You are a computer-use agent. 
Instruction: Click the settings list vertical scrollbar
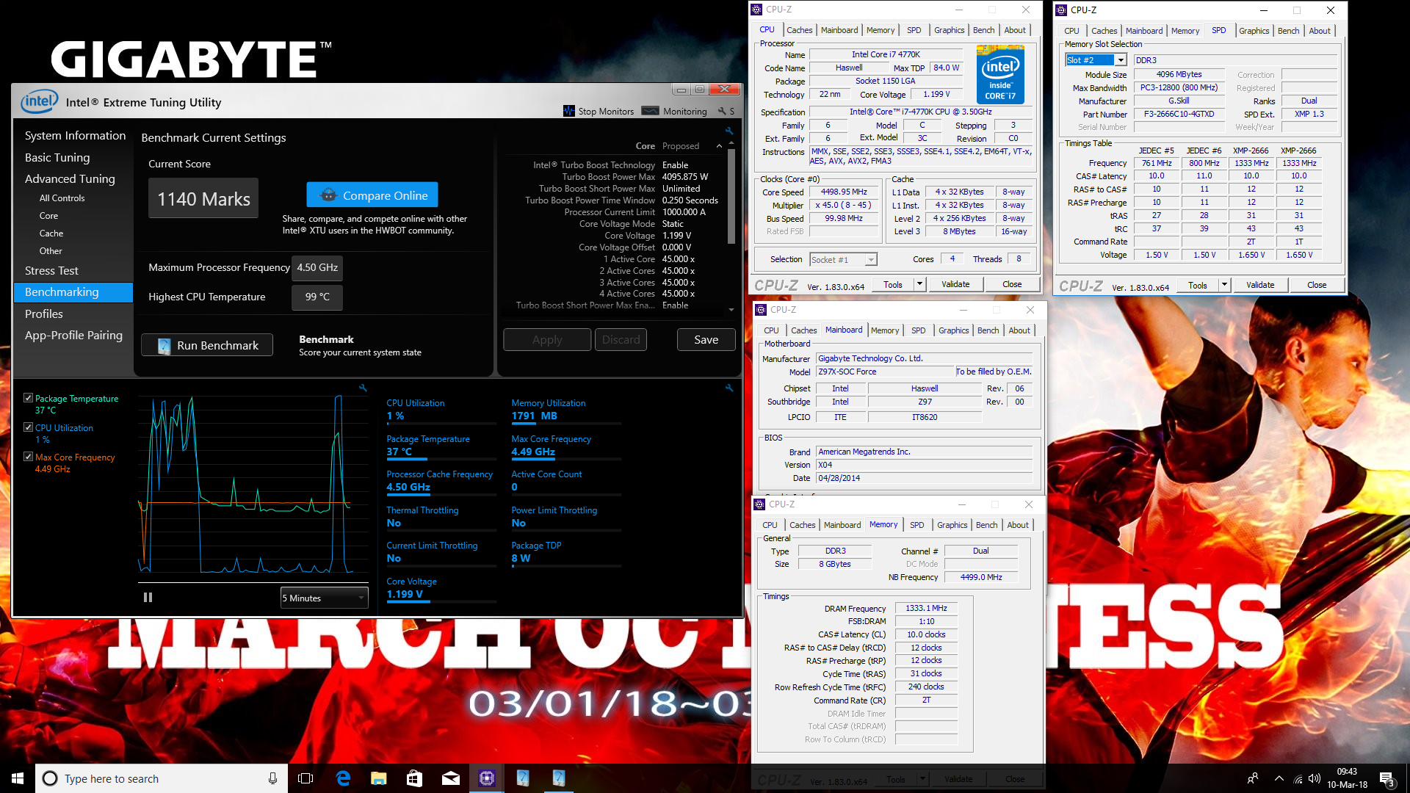(x=731, y=196)
